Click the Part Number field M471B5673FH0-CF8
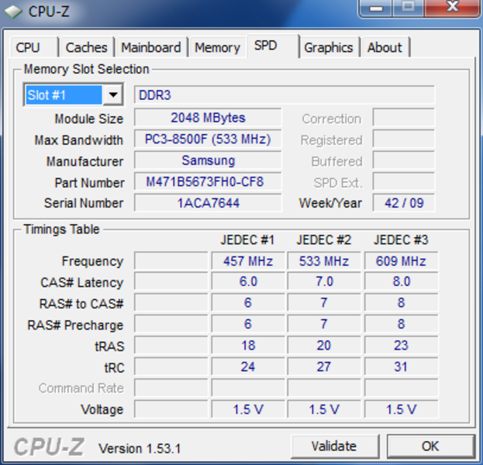The width and height of the screenshot is (483, 465). 207,182
